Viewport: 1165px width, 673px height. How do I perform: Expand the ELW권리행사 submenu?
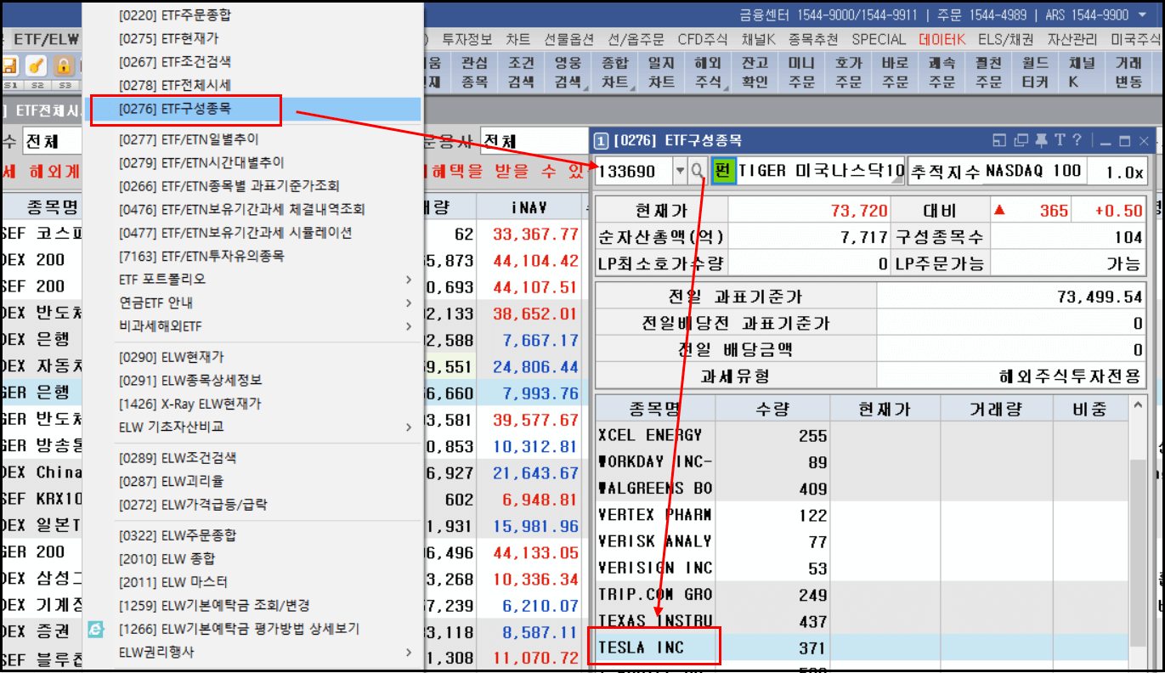(x=409, y=653)
